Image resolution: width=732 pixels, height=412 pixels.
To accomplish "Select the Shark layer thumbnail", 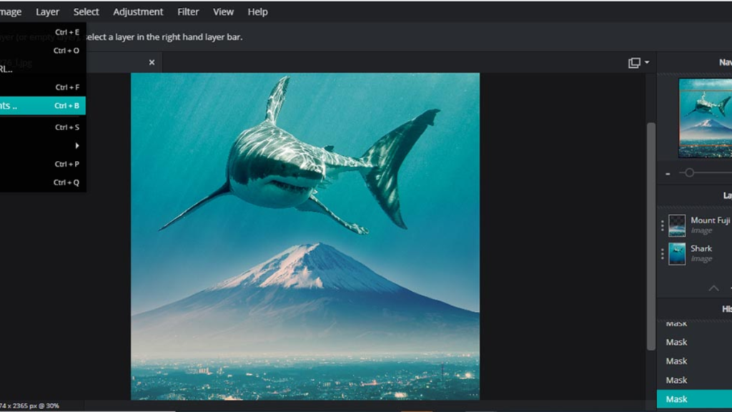I will pyautogui.click(x=676, y=252).
